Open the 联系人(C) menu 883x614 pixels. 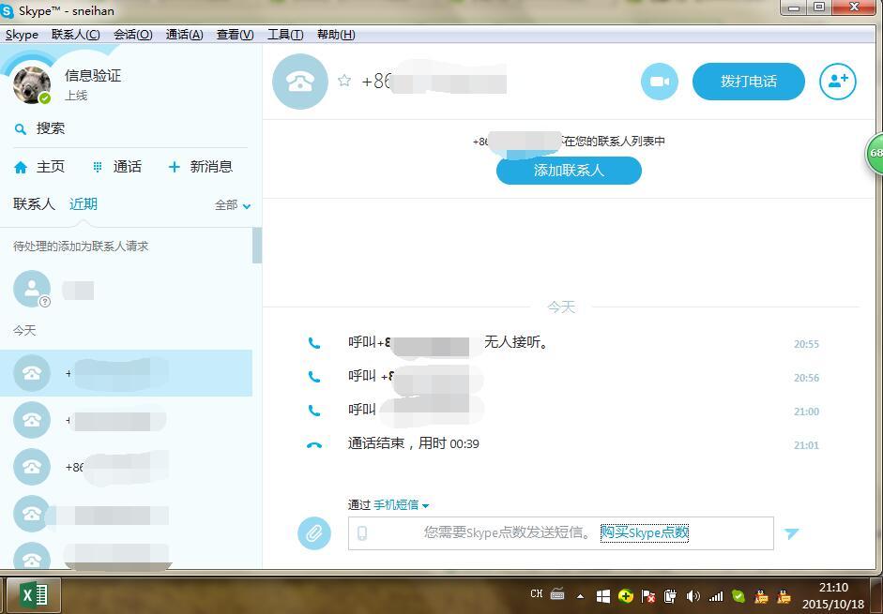click(x=75, y=35)
